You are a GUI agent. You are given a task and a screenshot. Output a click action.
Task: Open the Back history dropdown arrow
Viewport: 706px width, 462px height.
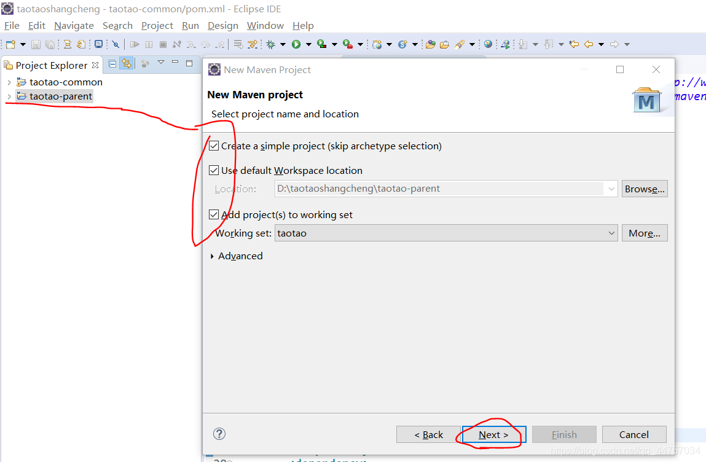pyautogui.click(x=601, y=44)
